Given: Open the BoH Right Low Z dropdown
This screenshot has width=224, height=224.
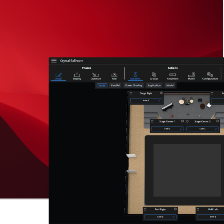Looking at the screenshot, I should pos(160,217).
